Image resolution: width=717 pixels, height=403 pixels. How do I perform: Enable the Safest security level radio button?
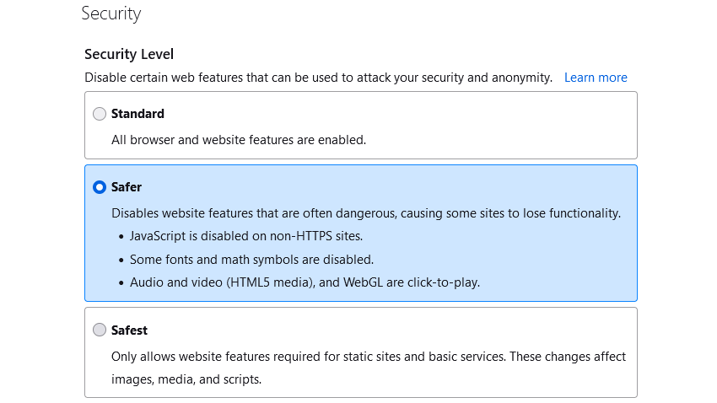tap(100, 330)
